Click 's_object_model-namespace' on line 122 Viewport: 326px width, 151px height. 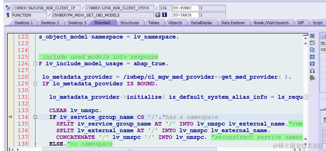(x=81, y=37)
